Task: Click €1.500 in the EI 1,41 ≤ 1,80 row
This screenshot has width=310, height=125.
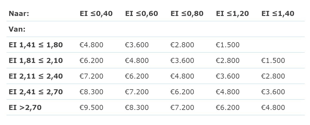Action: (227, 45)
